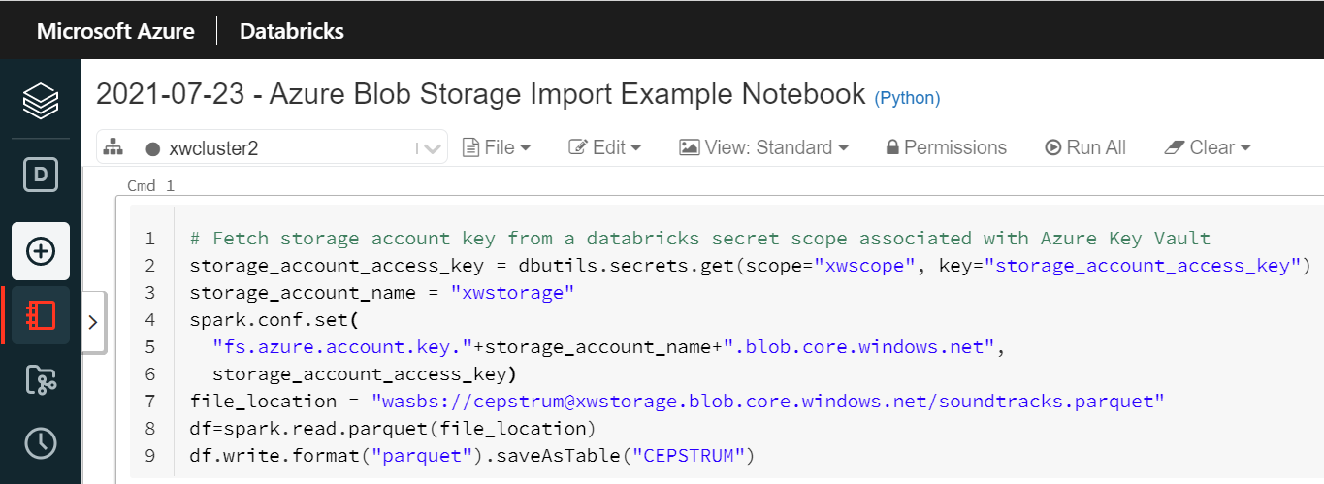This screenshot has height=484, width=1324.
Task: Open the Clear dropdown menu
Action: point(1208,147)
